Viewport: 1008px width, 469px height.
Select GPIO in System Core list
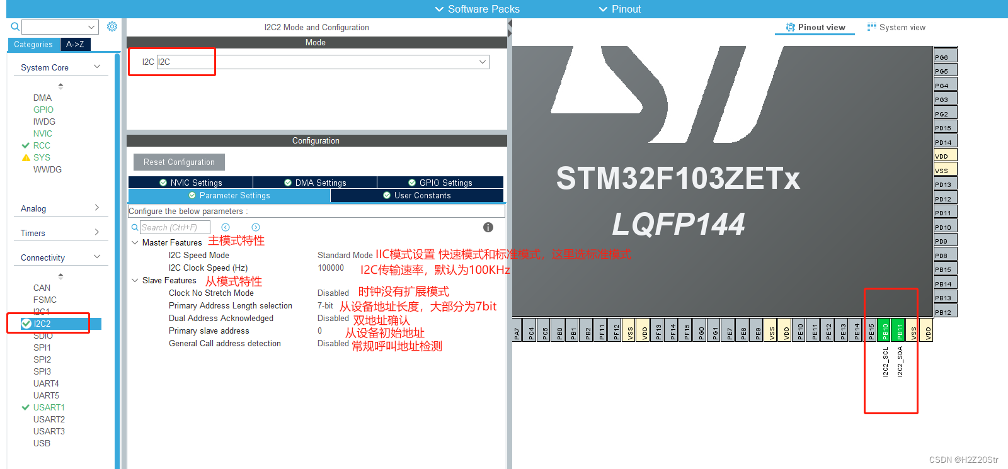[43, 110]
